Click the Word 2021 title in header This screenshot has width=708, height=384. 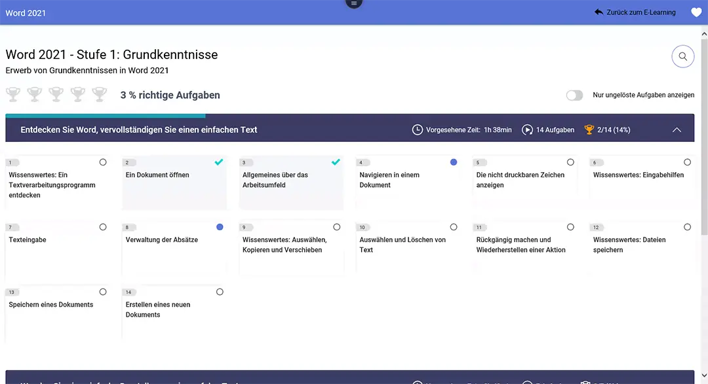pyautogui.click(x=26, y=13)
